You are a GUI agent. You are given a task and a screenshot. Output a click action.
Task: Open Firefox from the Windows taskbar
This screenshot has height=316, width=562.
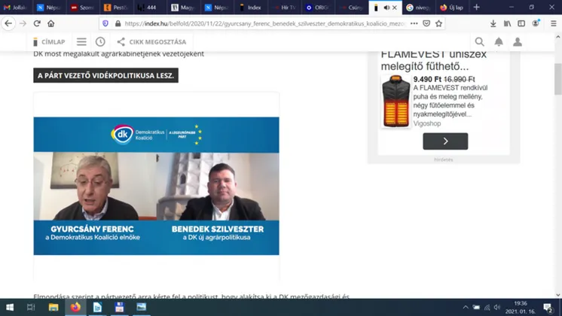[75, 308]
